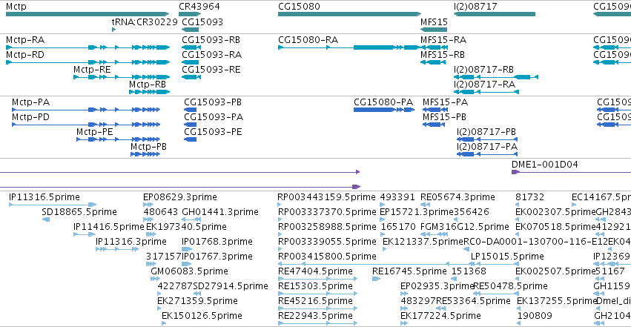Image resolution: width=631 pixels, height=327 pixels.
Task: Click EST IP01768.3prime label
Action: click(217, 242)
